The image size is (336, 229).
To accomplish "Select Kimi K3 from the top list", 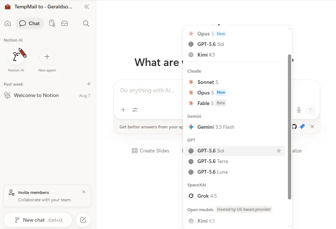I will coord(235,55).
